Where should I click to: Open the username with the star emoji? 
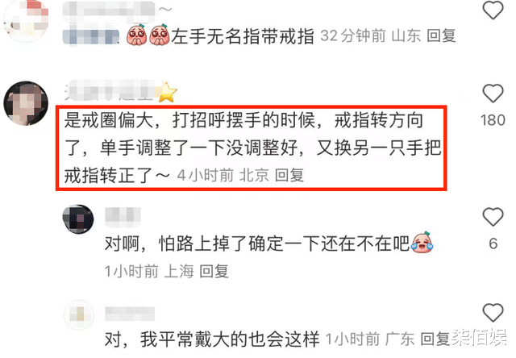coord(121,91)
